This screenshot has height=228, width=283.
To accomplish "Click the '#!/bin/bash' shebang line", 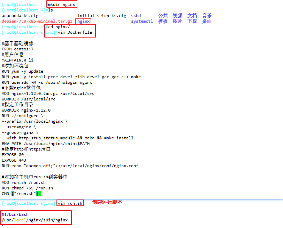I will point(15,215).
